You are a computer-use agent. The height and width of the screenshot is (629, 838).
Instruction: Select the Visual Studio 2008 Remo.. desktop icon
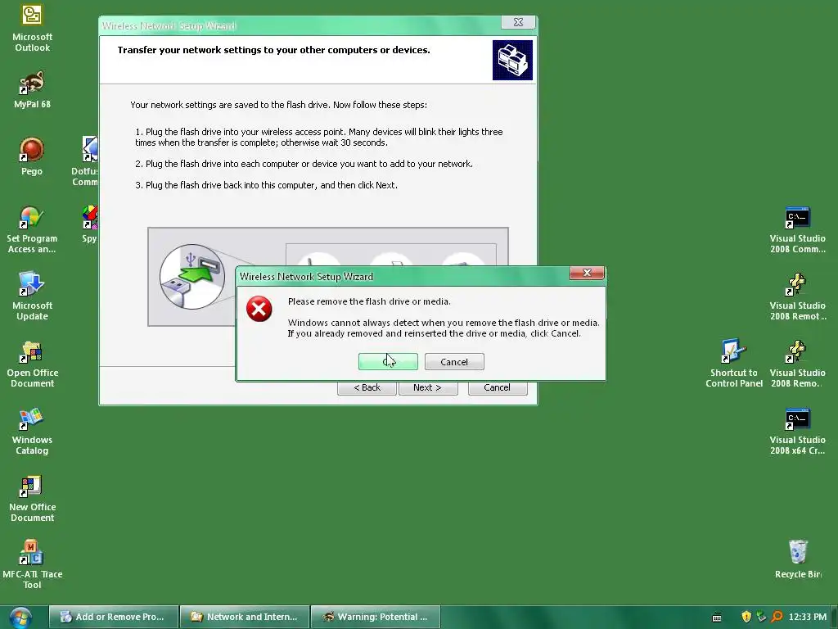click(797, 364)
